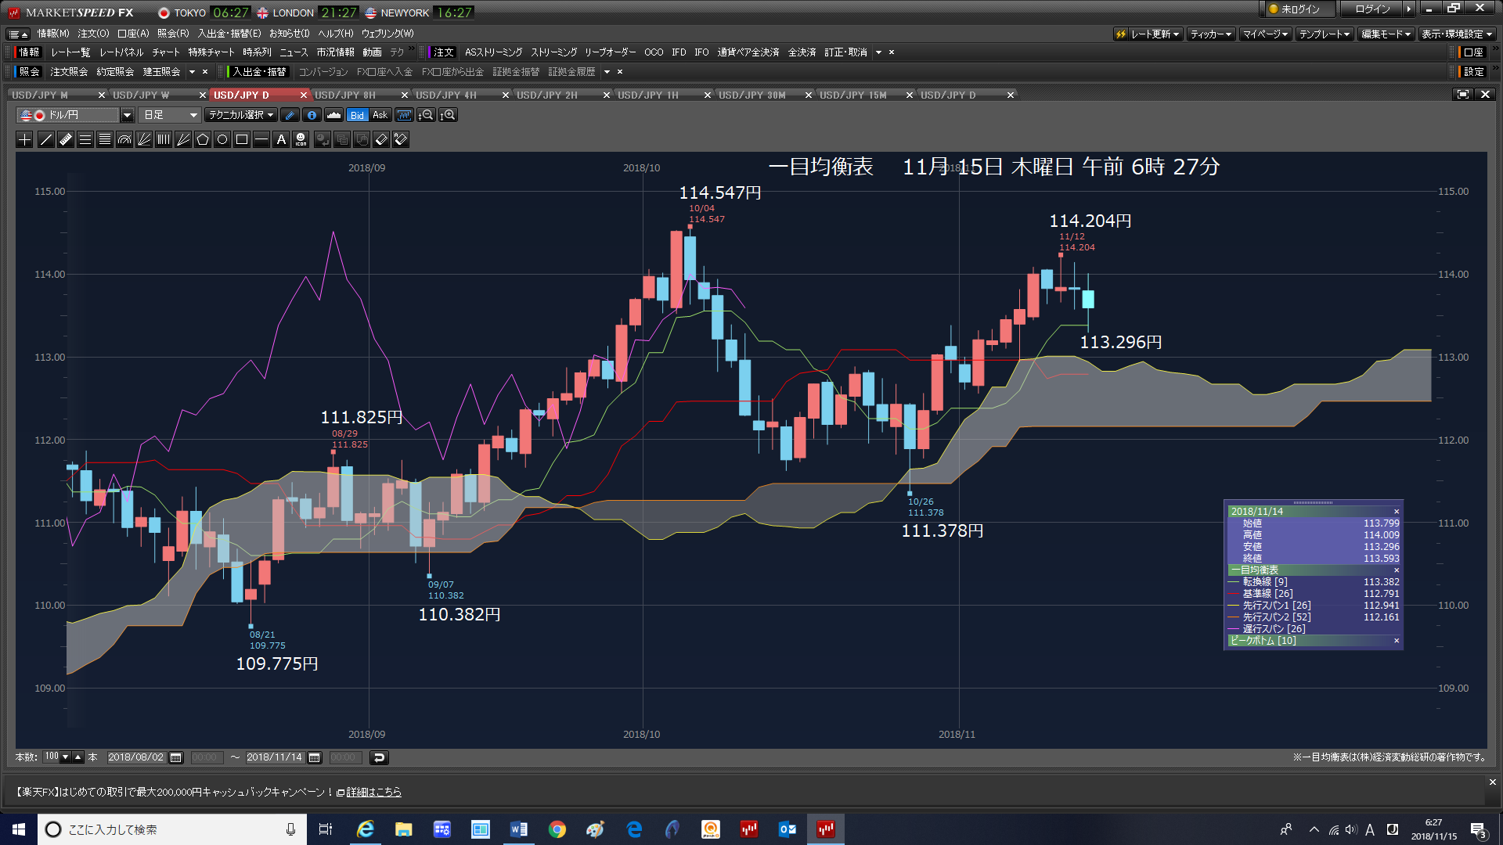Select the pentagon shape drawing tool

coord(203,140)
